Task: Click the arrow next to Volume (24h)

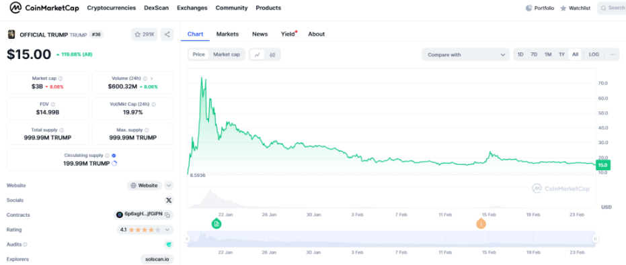Action: pos(152,78)
